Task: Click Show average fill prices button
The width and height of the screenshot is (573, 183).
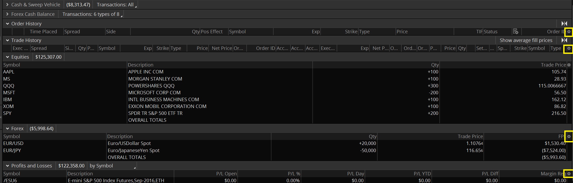Action: (x=526, y=40)
